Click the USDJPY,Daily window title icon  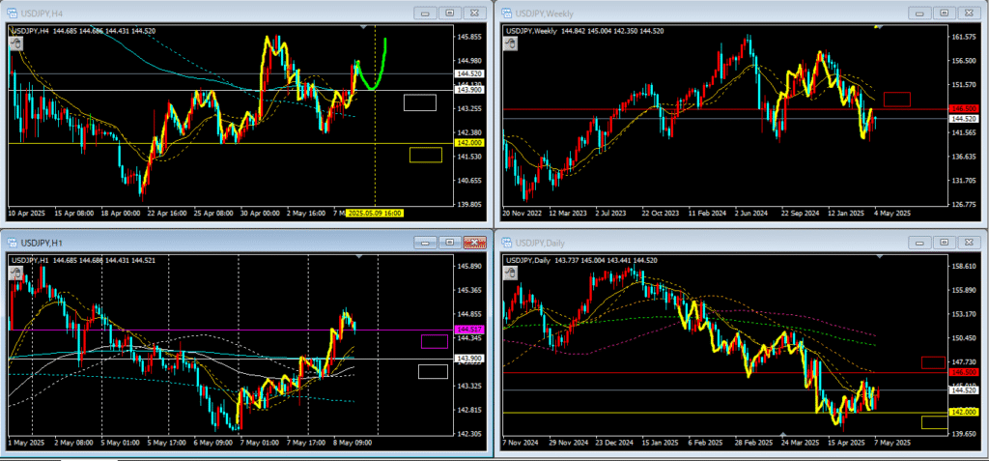(x=506, y=243)
